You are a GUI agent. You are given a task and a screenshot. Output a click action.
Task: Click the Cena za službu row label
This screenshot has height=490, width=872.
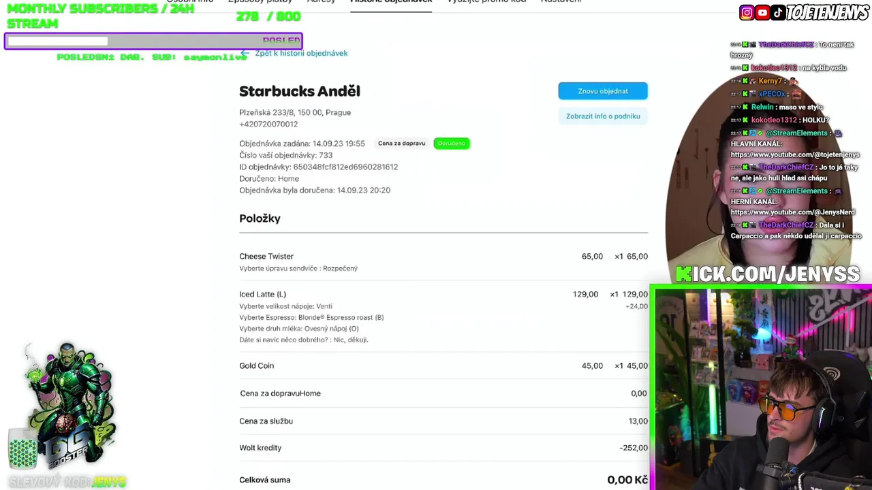pos(266,421)
